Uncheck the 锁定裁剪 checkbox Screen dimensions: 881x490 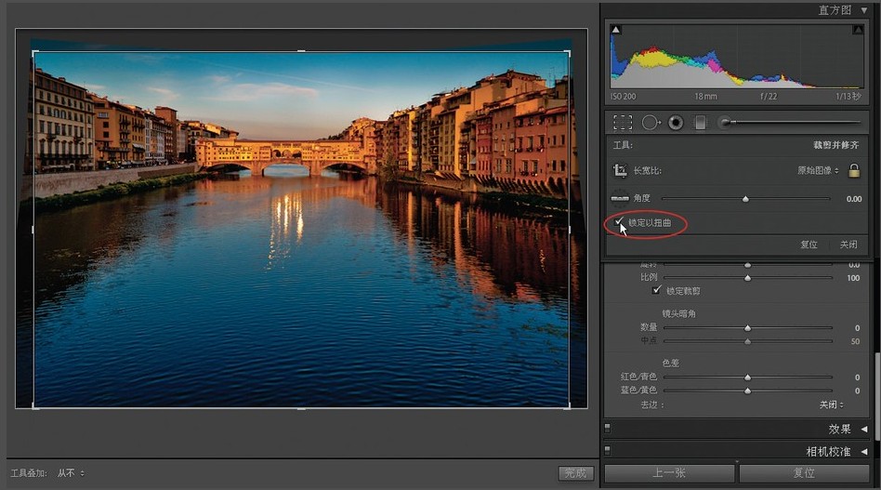click(657, 290)
